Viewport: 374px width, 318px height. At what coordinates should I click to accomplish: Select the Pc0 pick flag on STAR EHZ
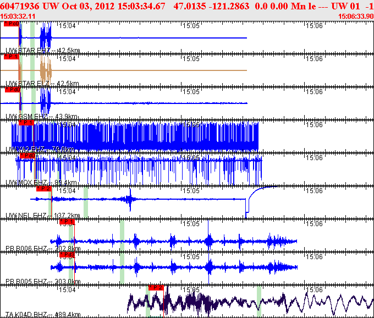coord(12,24)
